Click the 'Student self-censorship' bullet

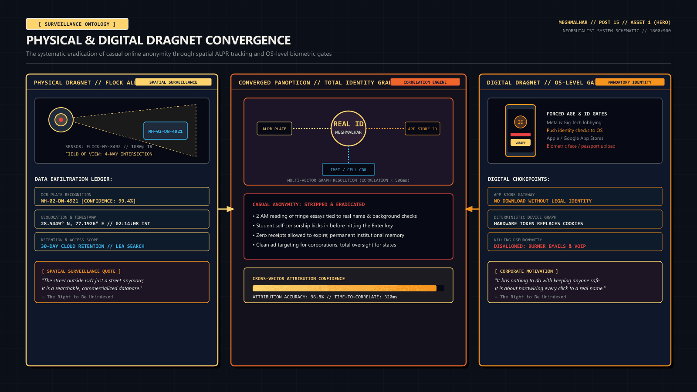323,226
